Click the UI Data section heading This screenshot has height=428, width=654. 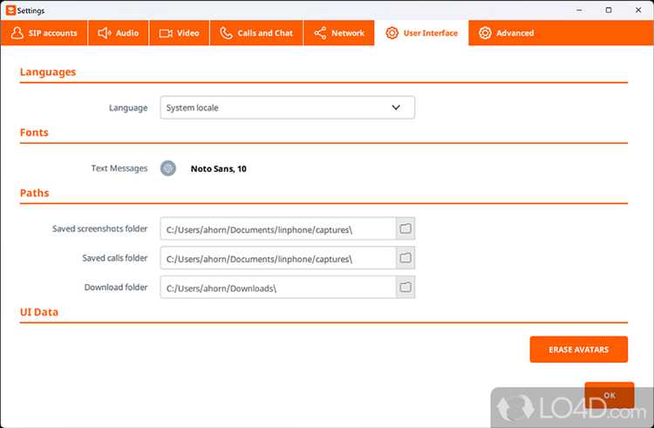[39, 312]
